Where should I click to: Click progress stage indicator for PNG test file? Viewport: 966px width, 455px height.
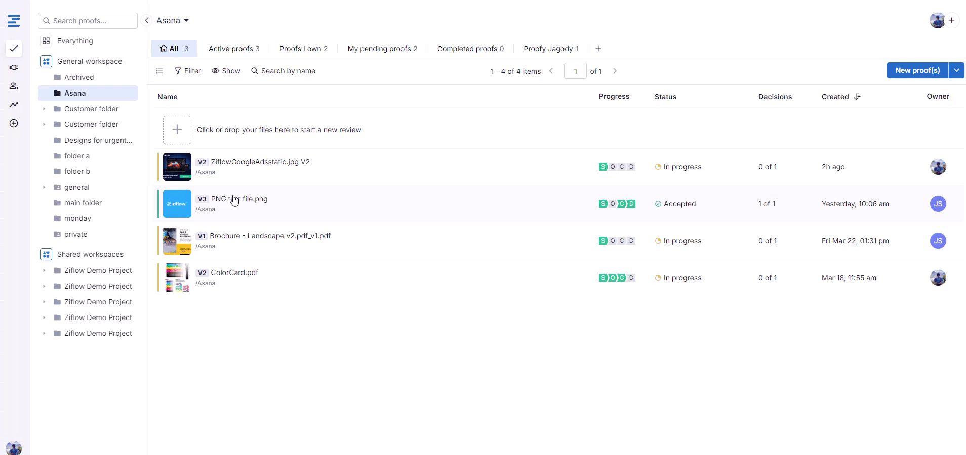617,204
